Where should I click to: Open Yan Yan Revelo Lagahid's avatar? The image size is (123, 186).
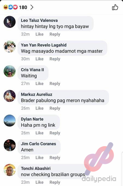[x=10, y=47]
